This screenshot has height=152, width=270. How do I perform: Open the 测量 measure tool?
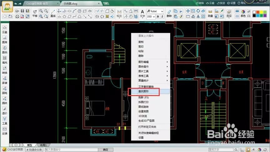click(x=210, y=14)
